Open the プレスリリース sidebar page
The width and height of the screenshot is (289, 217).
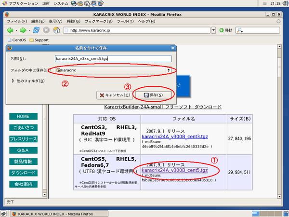click(x=24, y=139)
